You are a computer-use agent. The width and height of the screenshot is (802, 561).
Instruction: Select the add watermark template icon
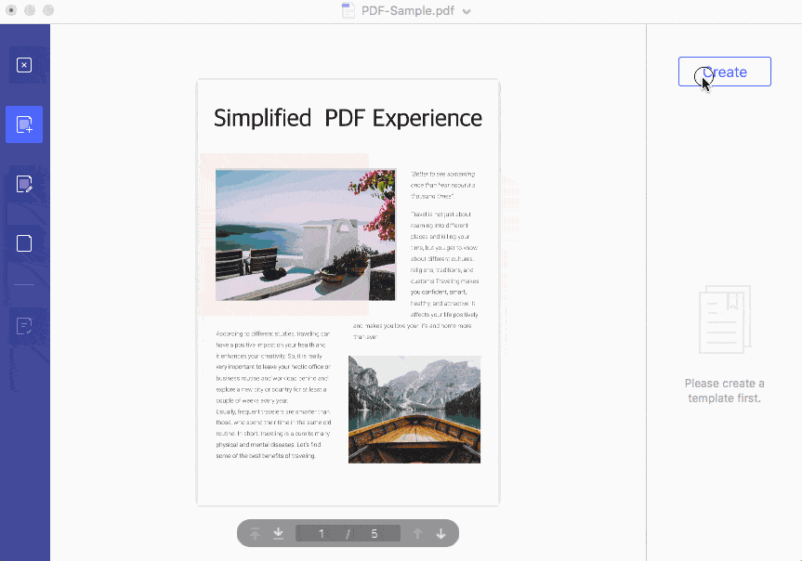point(24,124)
